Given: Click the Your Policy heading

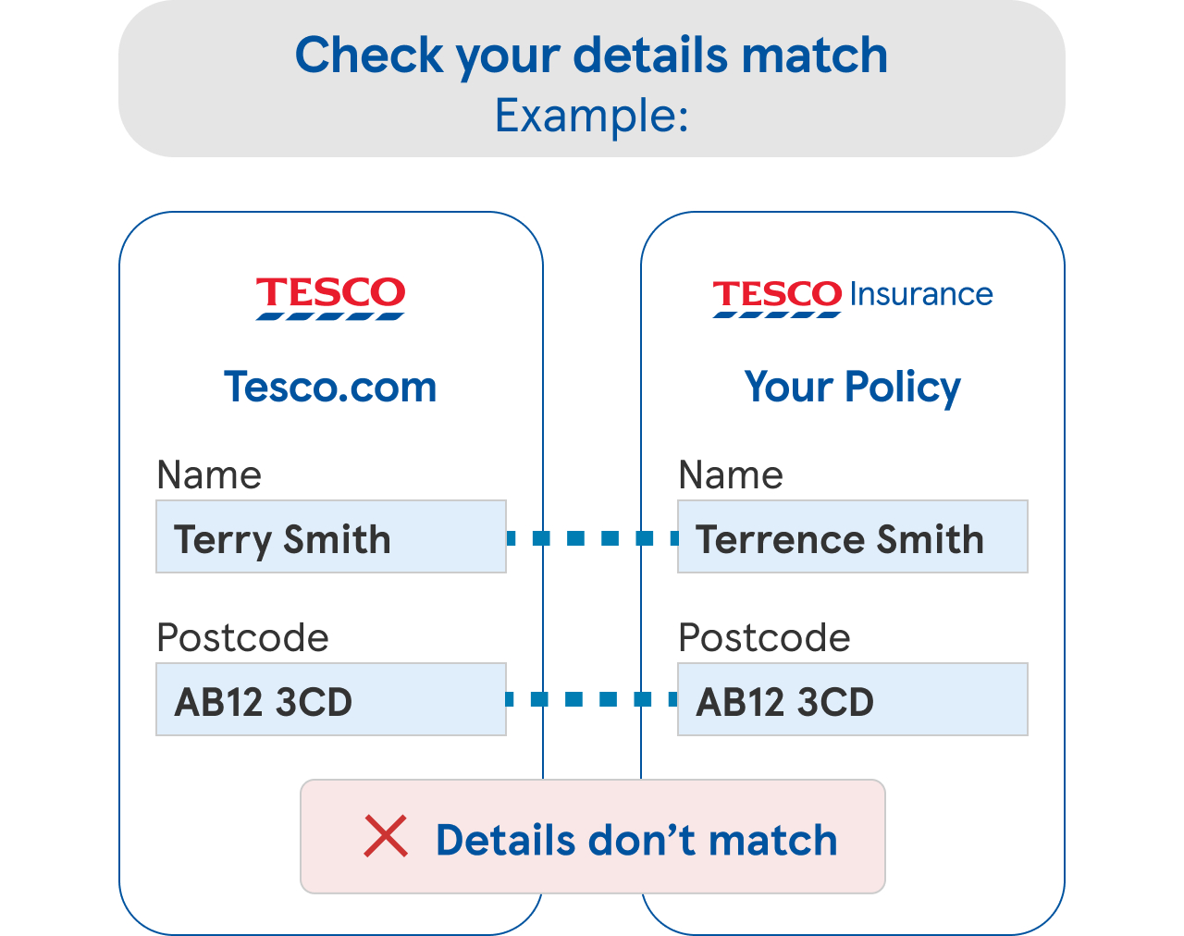Looking at the screenshot, I should pyautogui.click(x=852, y=387).
